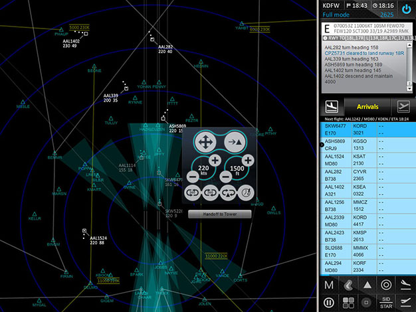416x312 pixels.
Task: Pause the simulation with the pause icon
Action: tap(328, 303)
